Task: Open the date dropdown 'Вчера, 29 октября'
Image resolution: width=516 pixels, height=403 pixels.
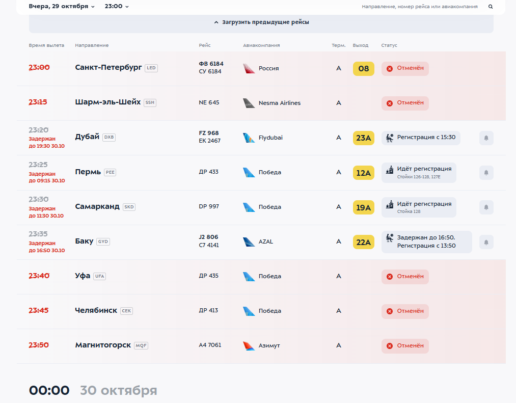Action: pyautogui.click(x=62, y=6)
